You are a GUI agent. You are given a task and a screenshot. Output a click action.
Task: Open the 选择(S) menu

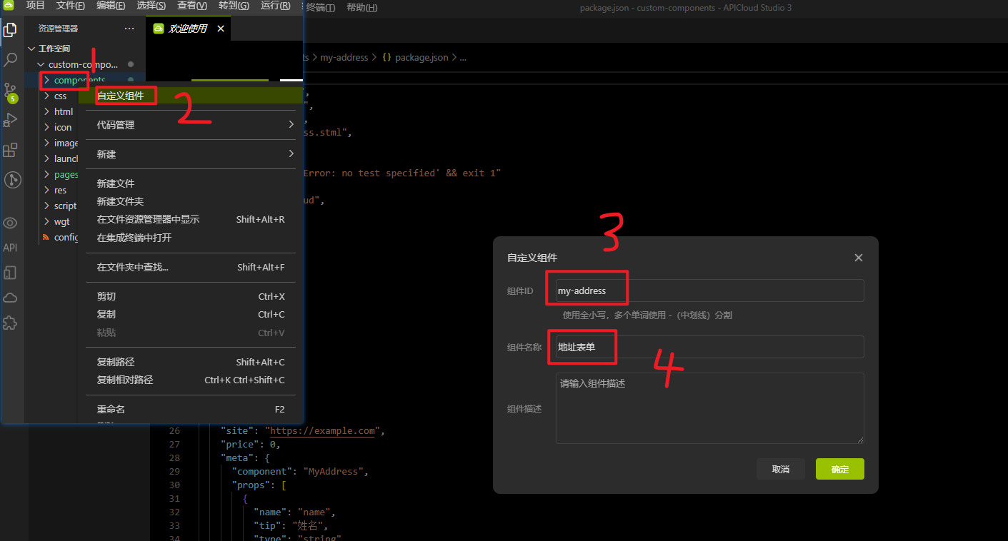151,6
